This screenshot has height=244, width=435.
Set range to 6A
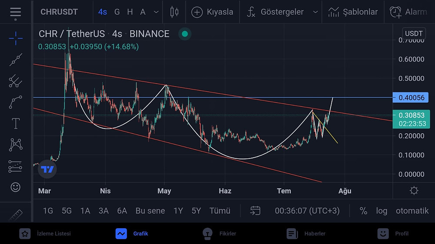coord(122,211)
